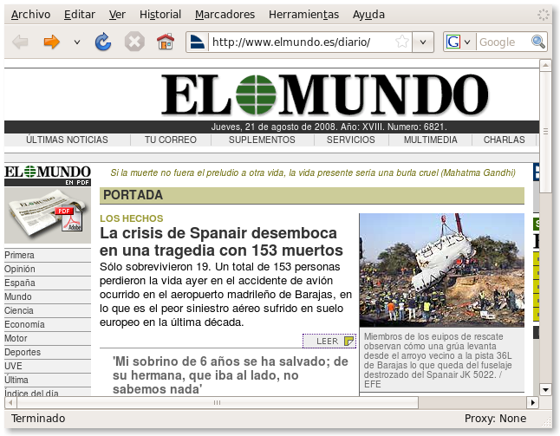Reload the current page
The image size is (560, 436).
103,42
